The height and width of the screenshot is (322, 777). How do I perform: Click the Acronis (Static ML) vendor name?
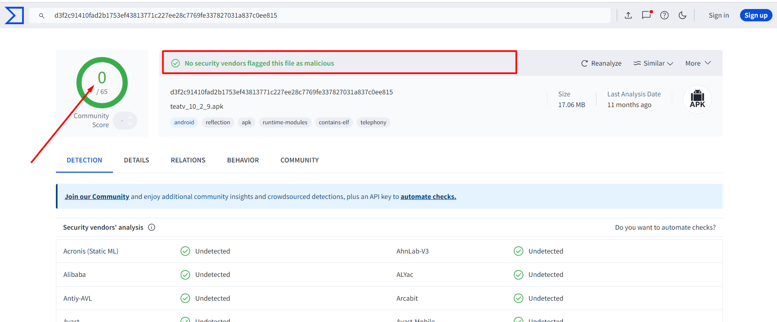91,251
